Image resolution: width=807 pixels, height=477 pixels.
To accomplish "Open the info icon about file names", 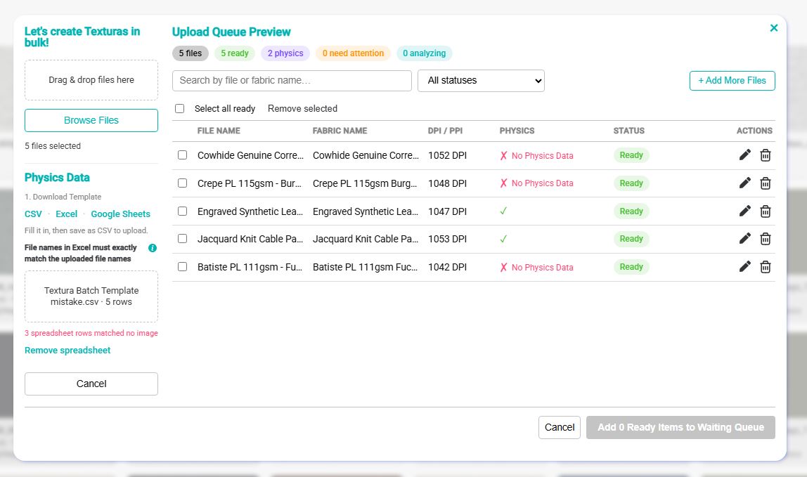I will tap(153, 248).
